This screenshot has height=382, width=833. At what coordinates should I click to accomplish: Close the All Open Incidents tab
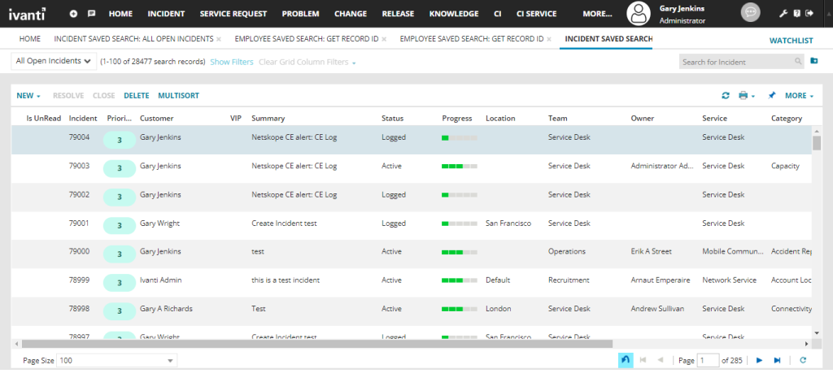(218, 39)
